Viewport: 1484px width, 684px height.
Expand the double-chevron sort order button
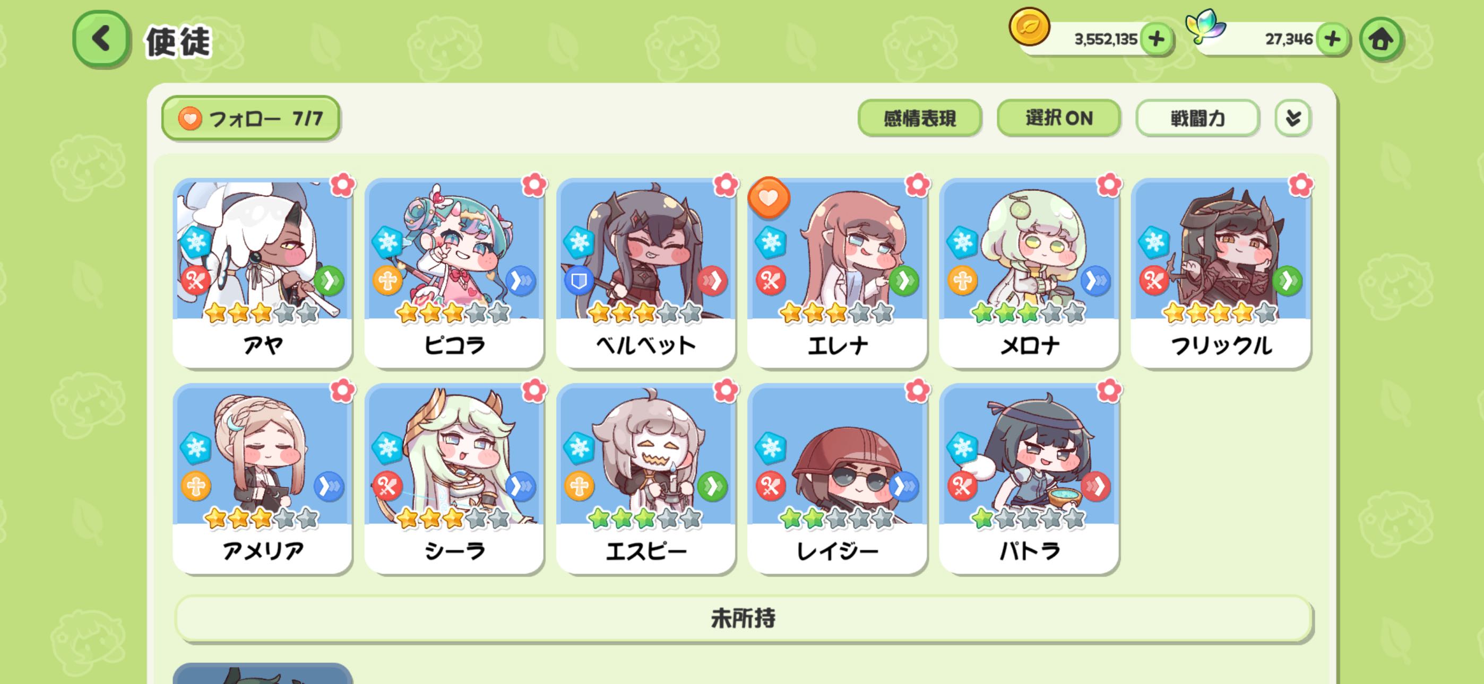[x=1293, y=118]
